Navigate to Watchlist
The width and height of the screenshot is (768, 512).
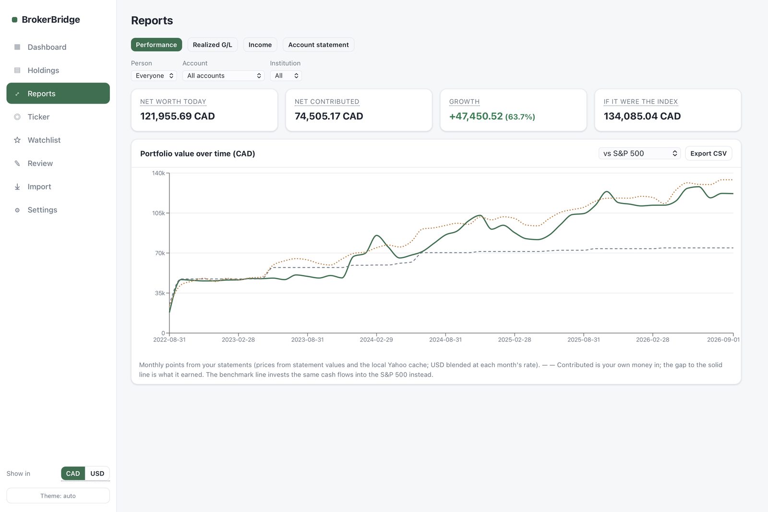pos(58,140)
